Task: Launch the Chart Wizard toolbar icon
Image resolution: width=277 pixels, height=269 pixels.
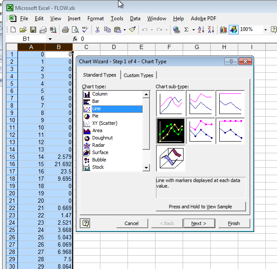Action: (224, 29)
